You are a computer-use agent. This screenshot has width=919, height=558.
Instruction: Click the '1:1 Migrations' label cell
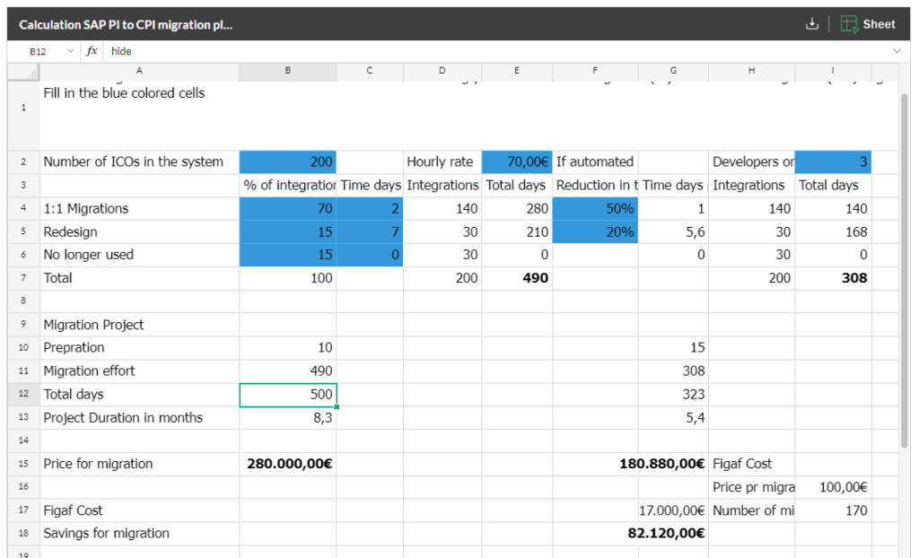pyautogui.click(x=139, y=209)
